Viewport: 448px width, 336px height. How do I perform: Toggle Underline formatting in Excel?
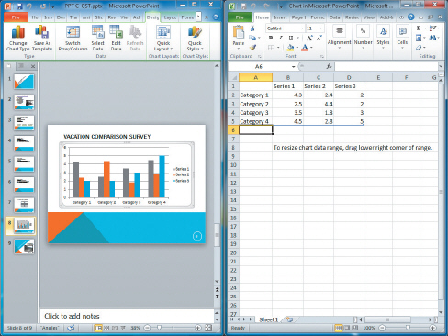[x=291, y=38]
